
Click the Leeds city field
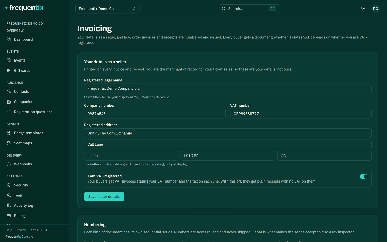[131, 156]
